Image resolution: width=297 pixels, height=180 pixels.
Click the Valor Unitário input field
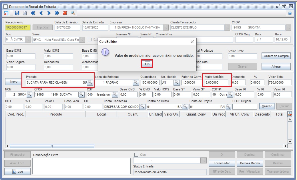tap(217, 82)
